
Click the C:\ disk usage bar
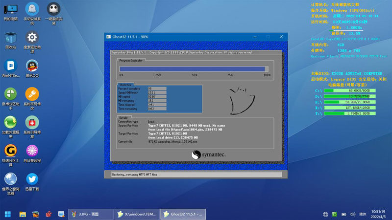click(349, 90)
